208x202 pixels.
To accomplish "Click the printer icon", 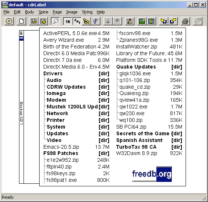I will click(x=185, y=21).
